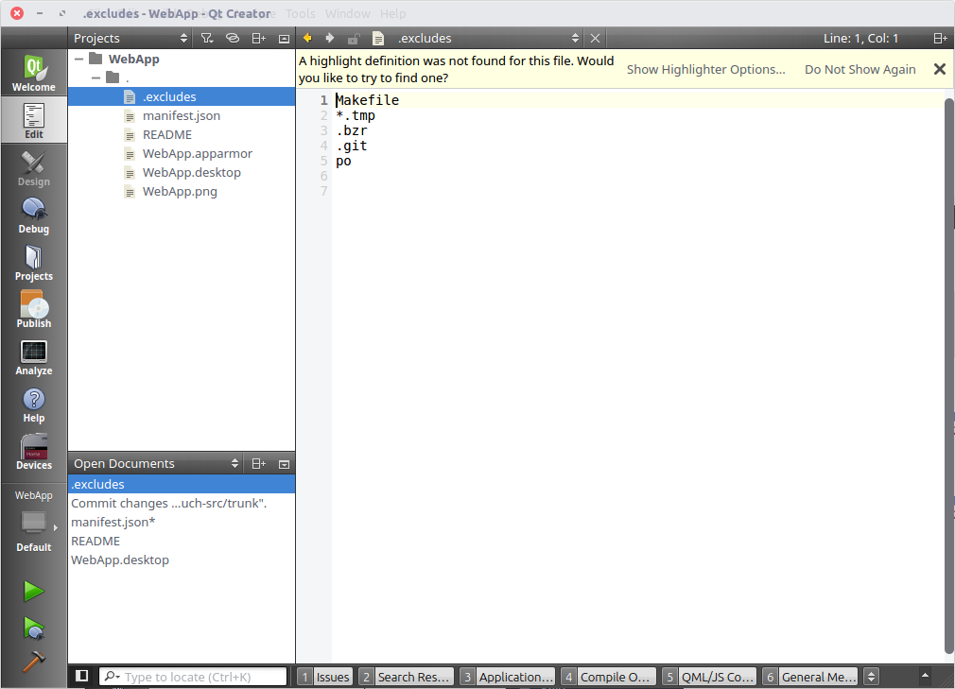Viewport: 955px width, 689px height.
Task: Open the Projects view selector dropdown
Action: [130, 38]
